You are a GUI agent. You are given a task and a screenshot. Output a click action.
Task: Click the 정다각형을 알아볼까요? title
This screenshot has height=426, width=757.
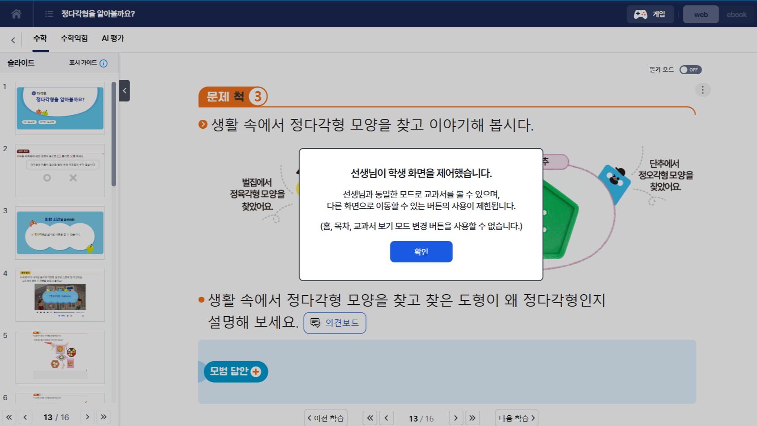click(98, 14)
